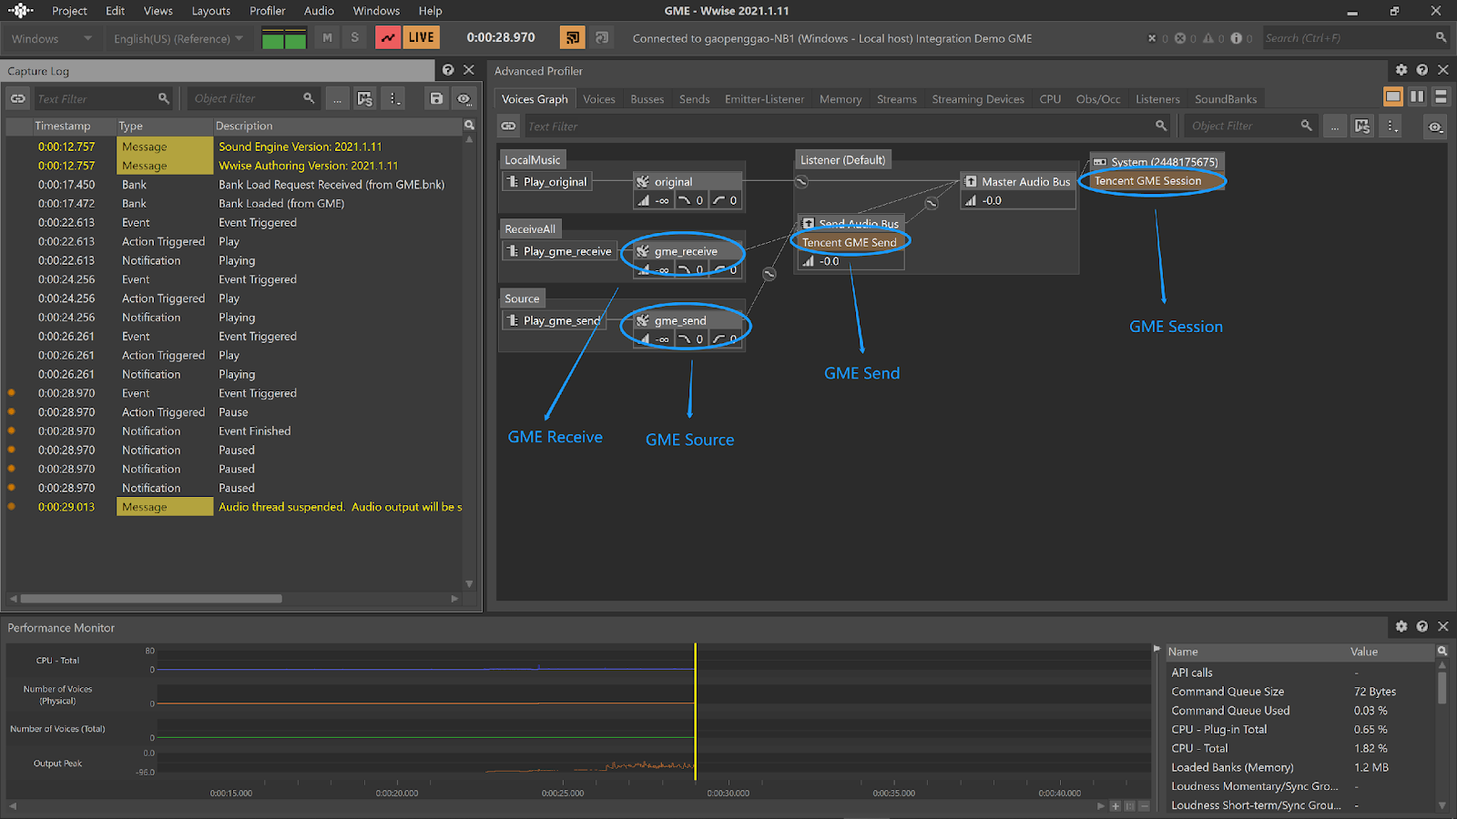This screenshot has width=1457, height=819.
Task: Open Performance Monitor help icon
Action: 1422,626
